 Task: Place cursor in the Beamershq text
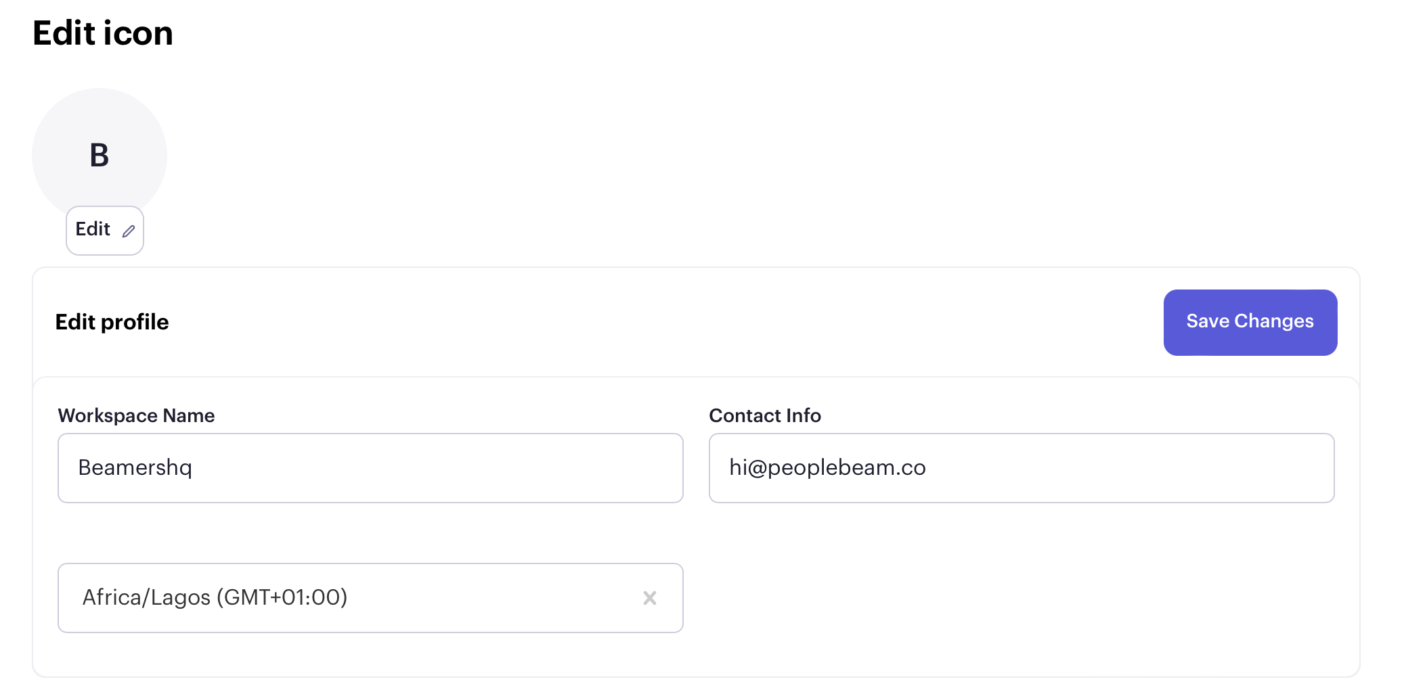pyautogui.click(x=135, y=468)
